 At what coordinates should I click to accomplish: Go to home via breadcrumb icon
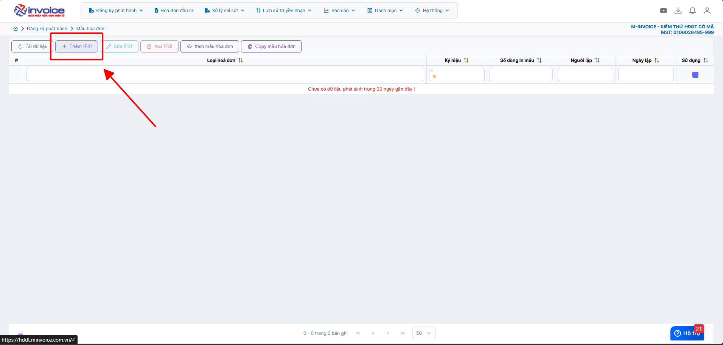tap(16, 29)
